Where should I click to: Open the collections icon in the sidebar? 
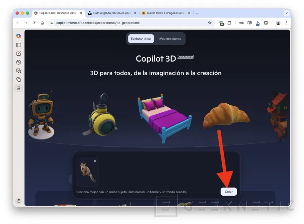(x=19, y=79)
